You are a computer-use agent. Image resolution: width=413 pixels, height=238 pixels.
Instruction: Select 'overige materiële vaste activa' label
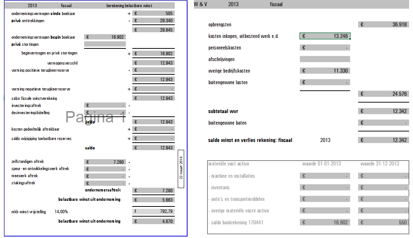(240, 211)
